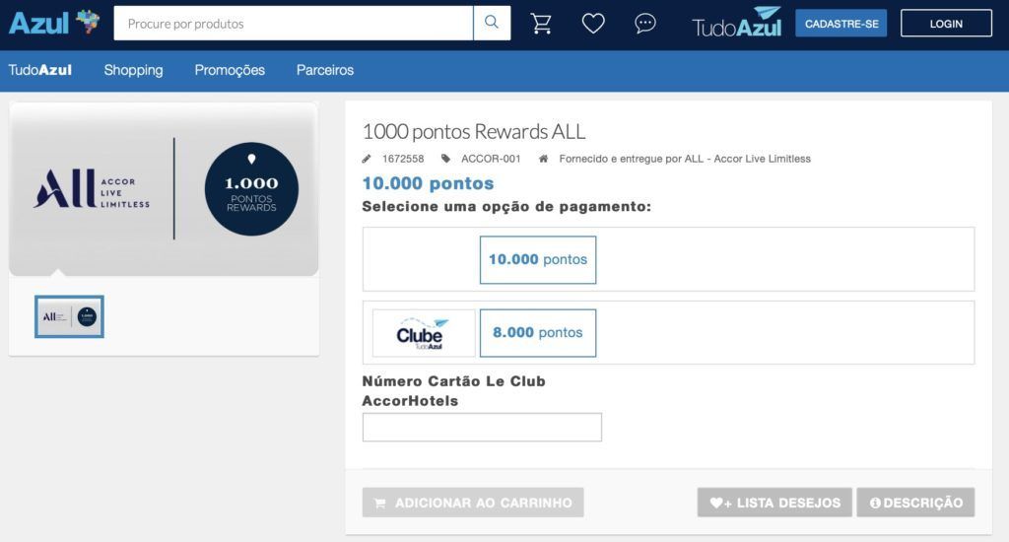Screen dimensions: 1009x542
Task: Click the LISTA DESEJOS button
Action: 774,503
